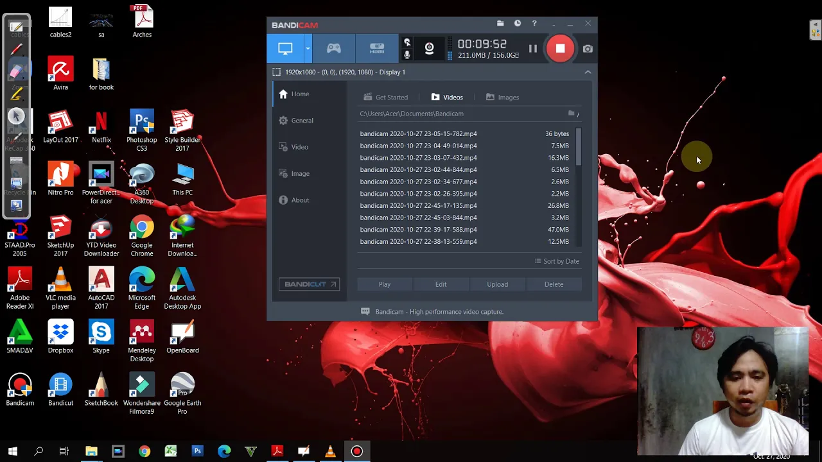Image resolution: width=822 pixels, height=462 pixels.
Task: Open Netflix desktop shortcut
Action: point(101,127)
